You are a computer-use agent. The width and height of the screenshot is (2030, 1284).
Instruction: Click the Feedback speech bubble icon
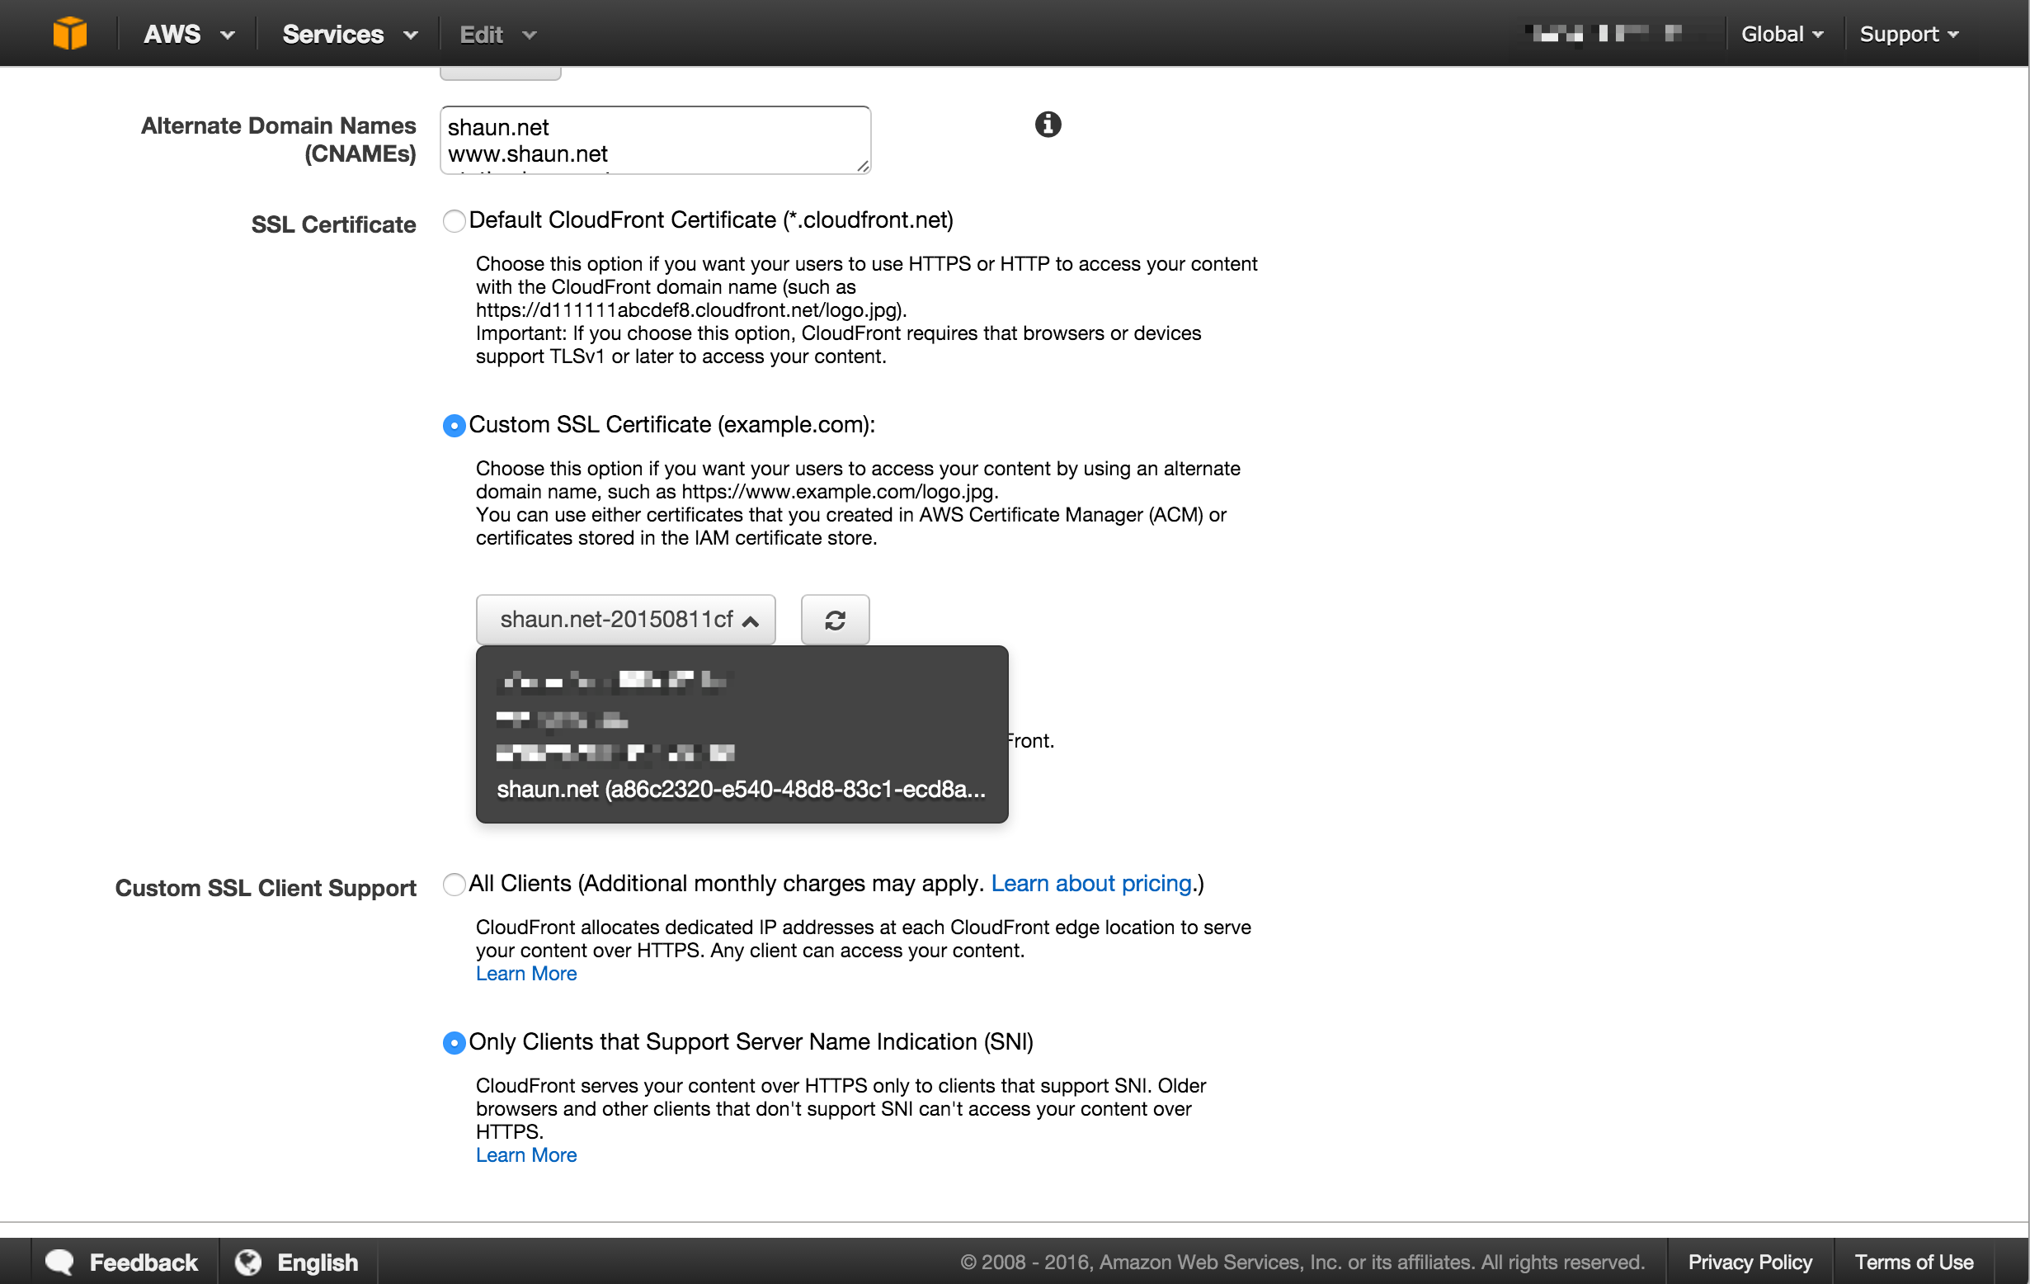click(x=60, y=1261)
